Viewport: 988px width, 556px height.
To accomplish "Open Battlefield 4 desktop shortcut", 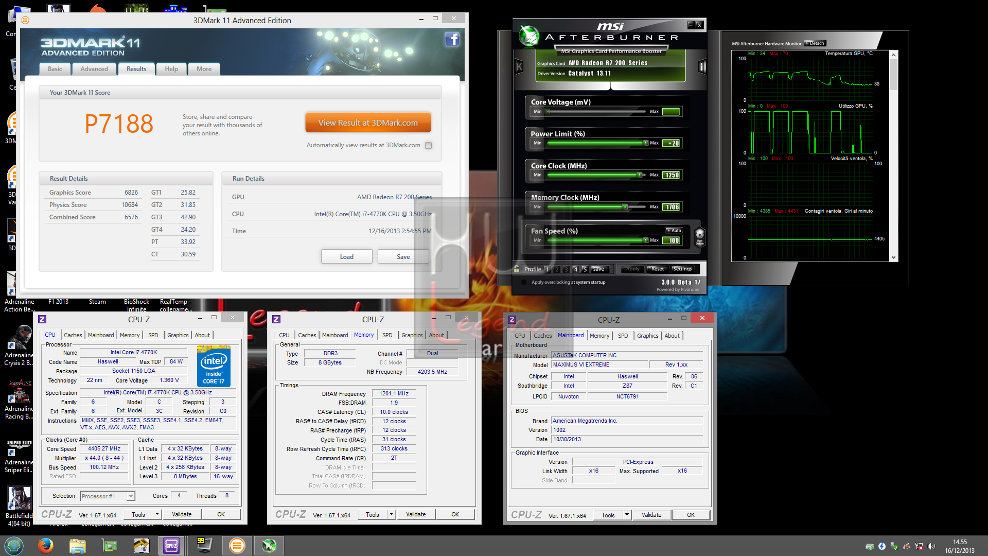I will coord(19,506).
